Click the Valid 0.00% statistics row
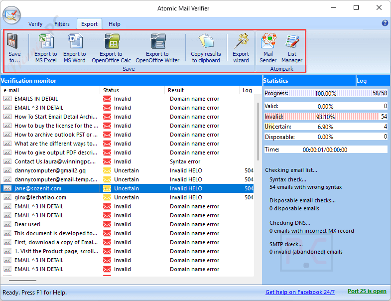 [326, 106]
